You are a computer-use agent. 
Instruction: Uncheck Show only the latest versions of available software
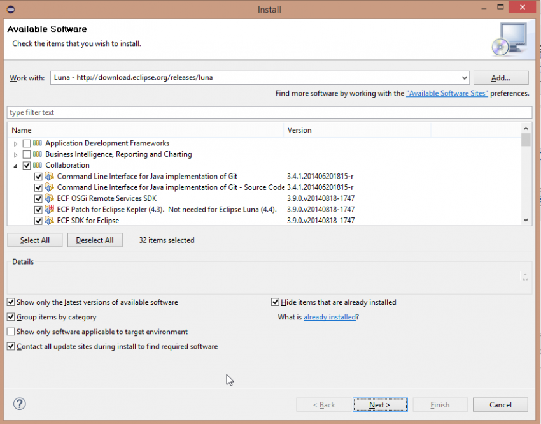pyautogui.click(x=11, y=302)
